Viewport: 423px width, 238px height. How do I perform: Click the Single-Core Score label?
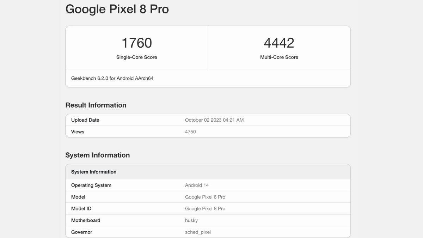click(137, 57)
